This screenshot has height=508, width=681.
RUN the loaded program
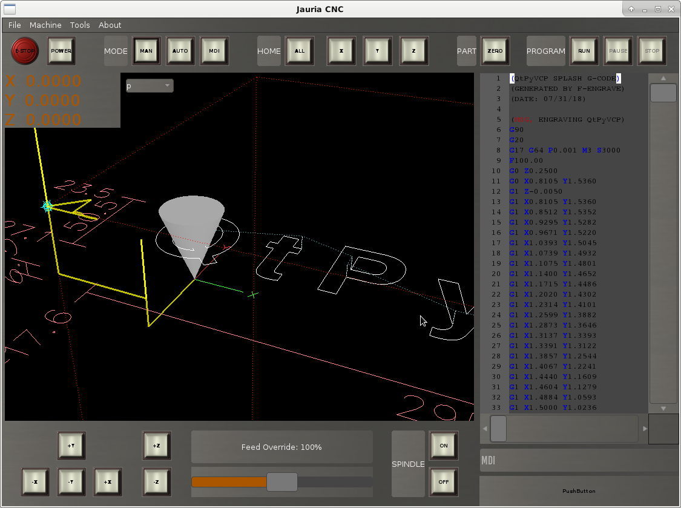click(x=584, y=51)
